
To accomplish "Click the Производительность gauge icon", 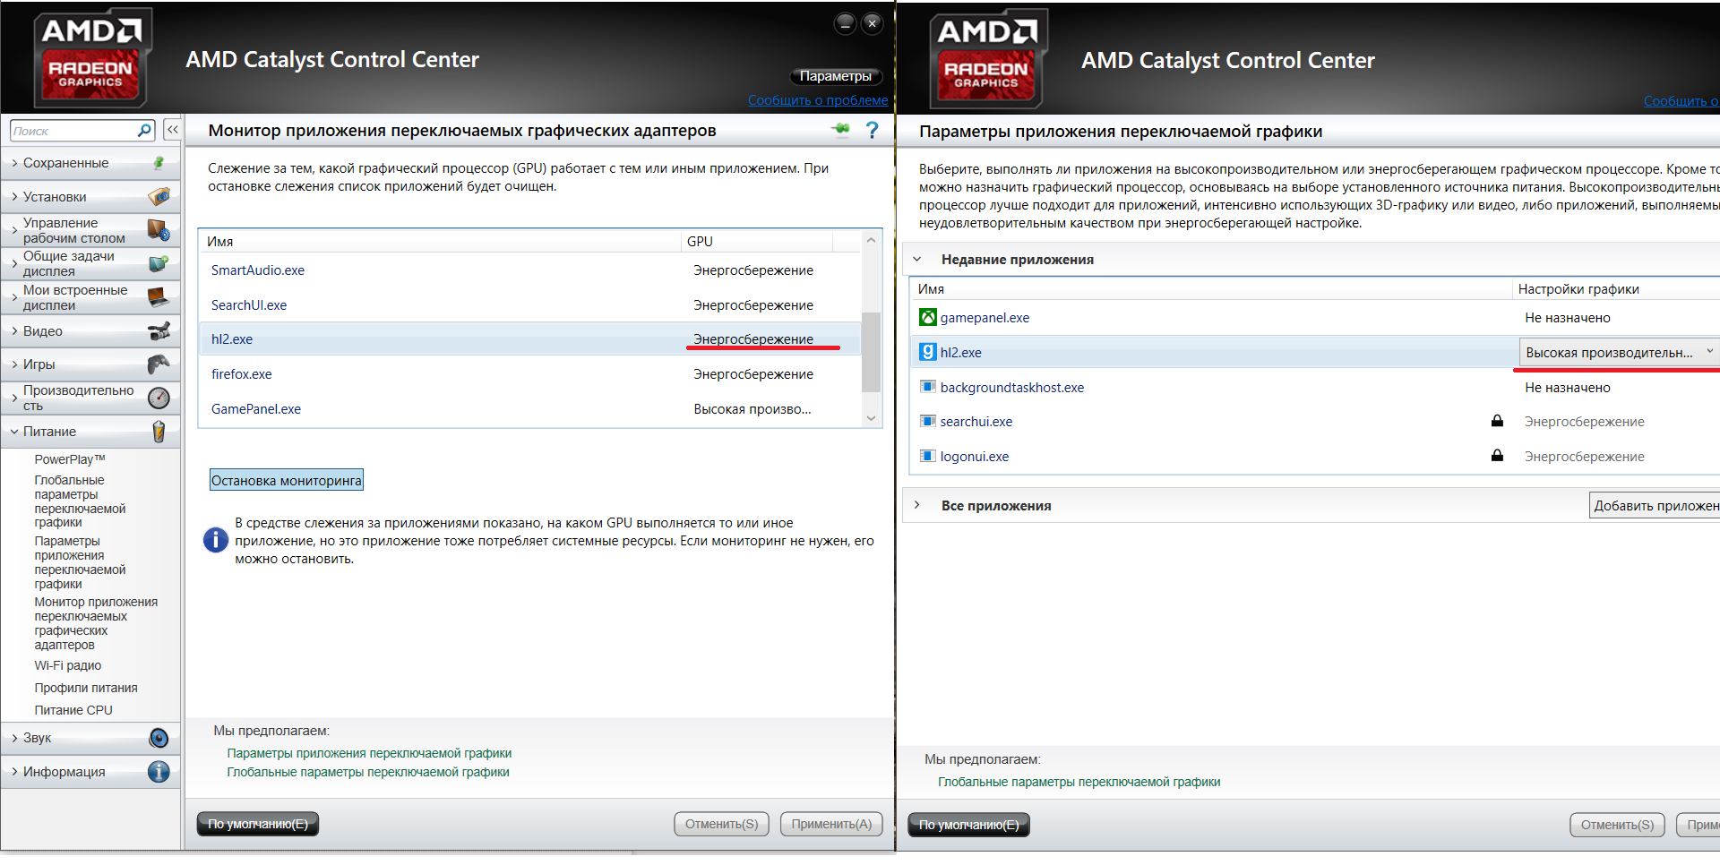I will (x=159, y=398).
